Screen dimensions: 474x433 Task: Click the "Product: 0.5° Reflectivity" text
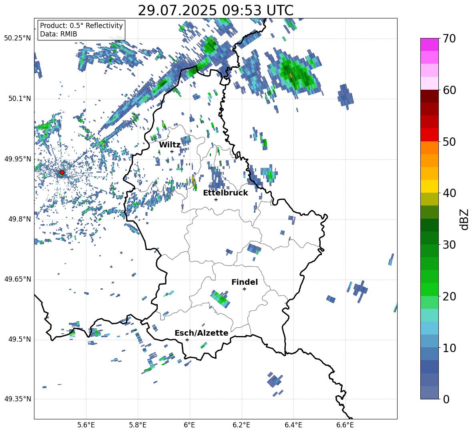pos(81,26)
